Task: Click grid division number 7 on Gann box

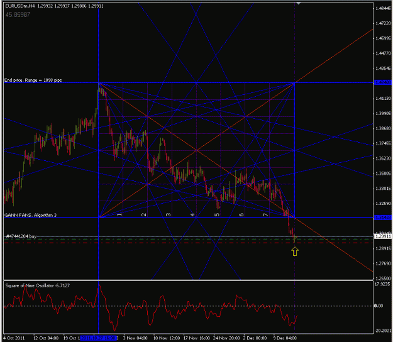Action: coord(266,215)
